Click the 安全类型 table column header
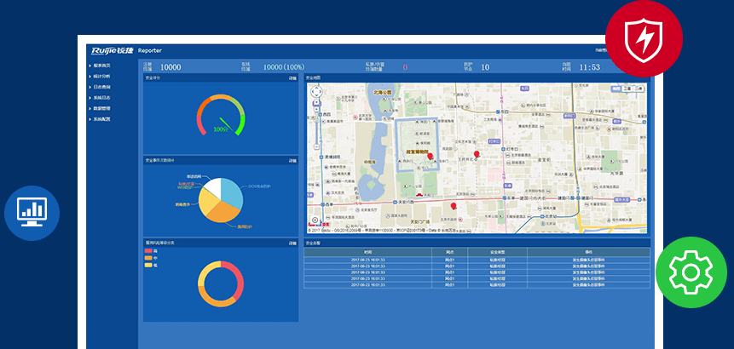The width and height of the screenshot is (734, 349). [x=497, y=252]
